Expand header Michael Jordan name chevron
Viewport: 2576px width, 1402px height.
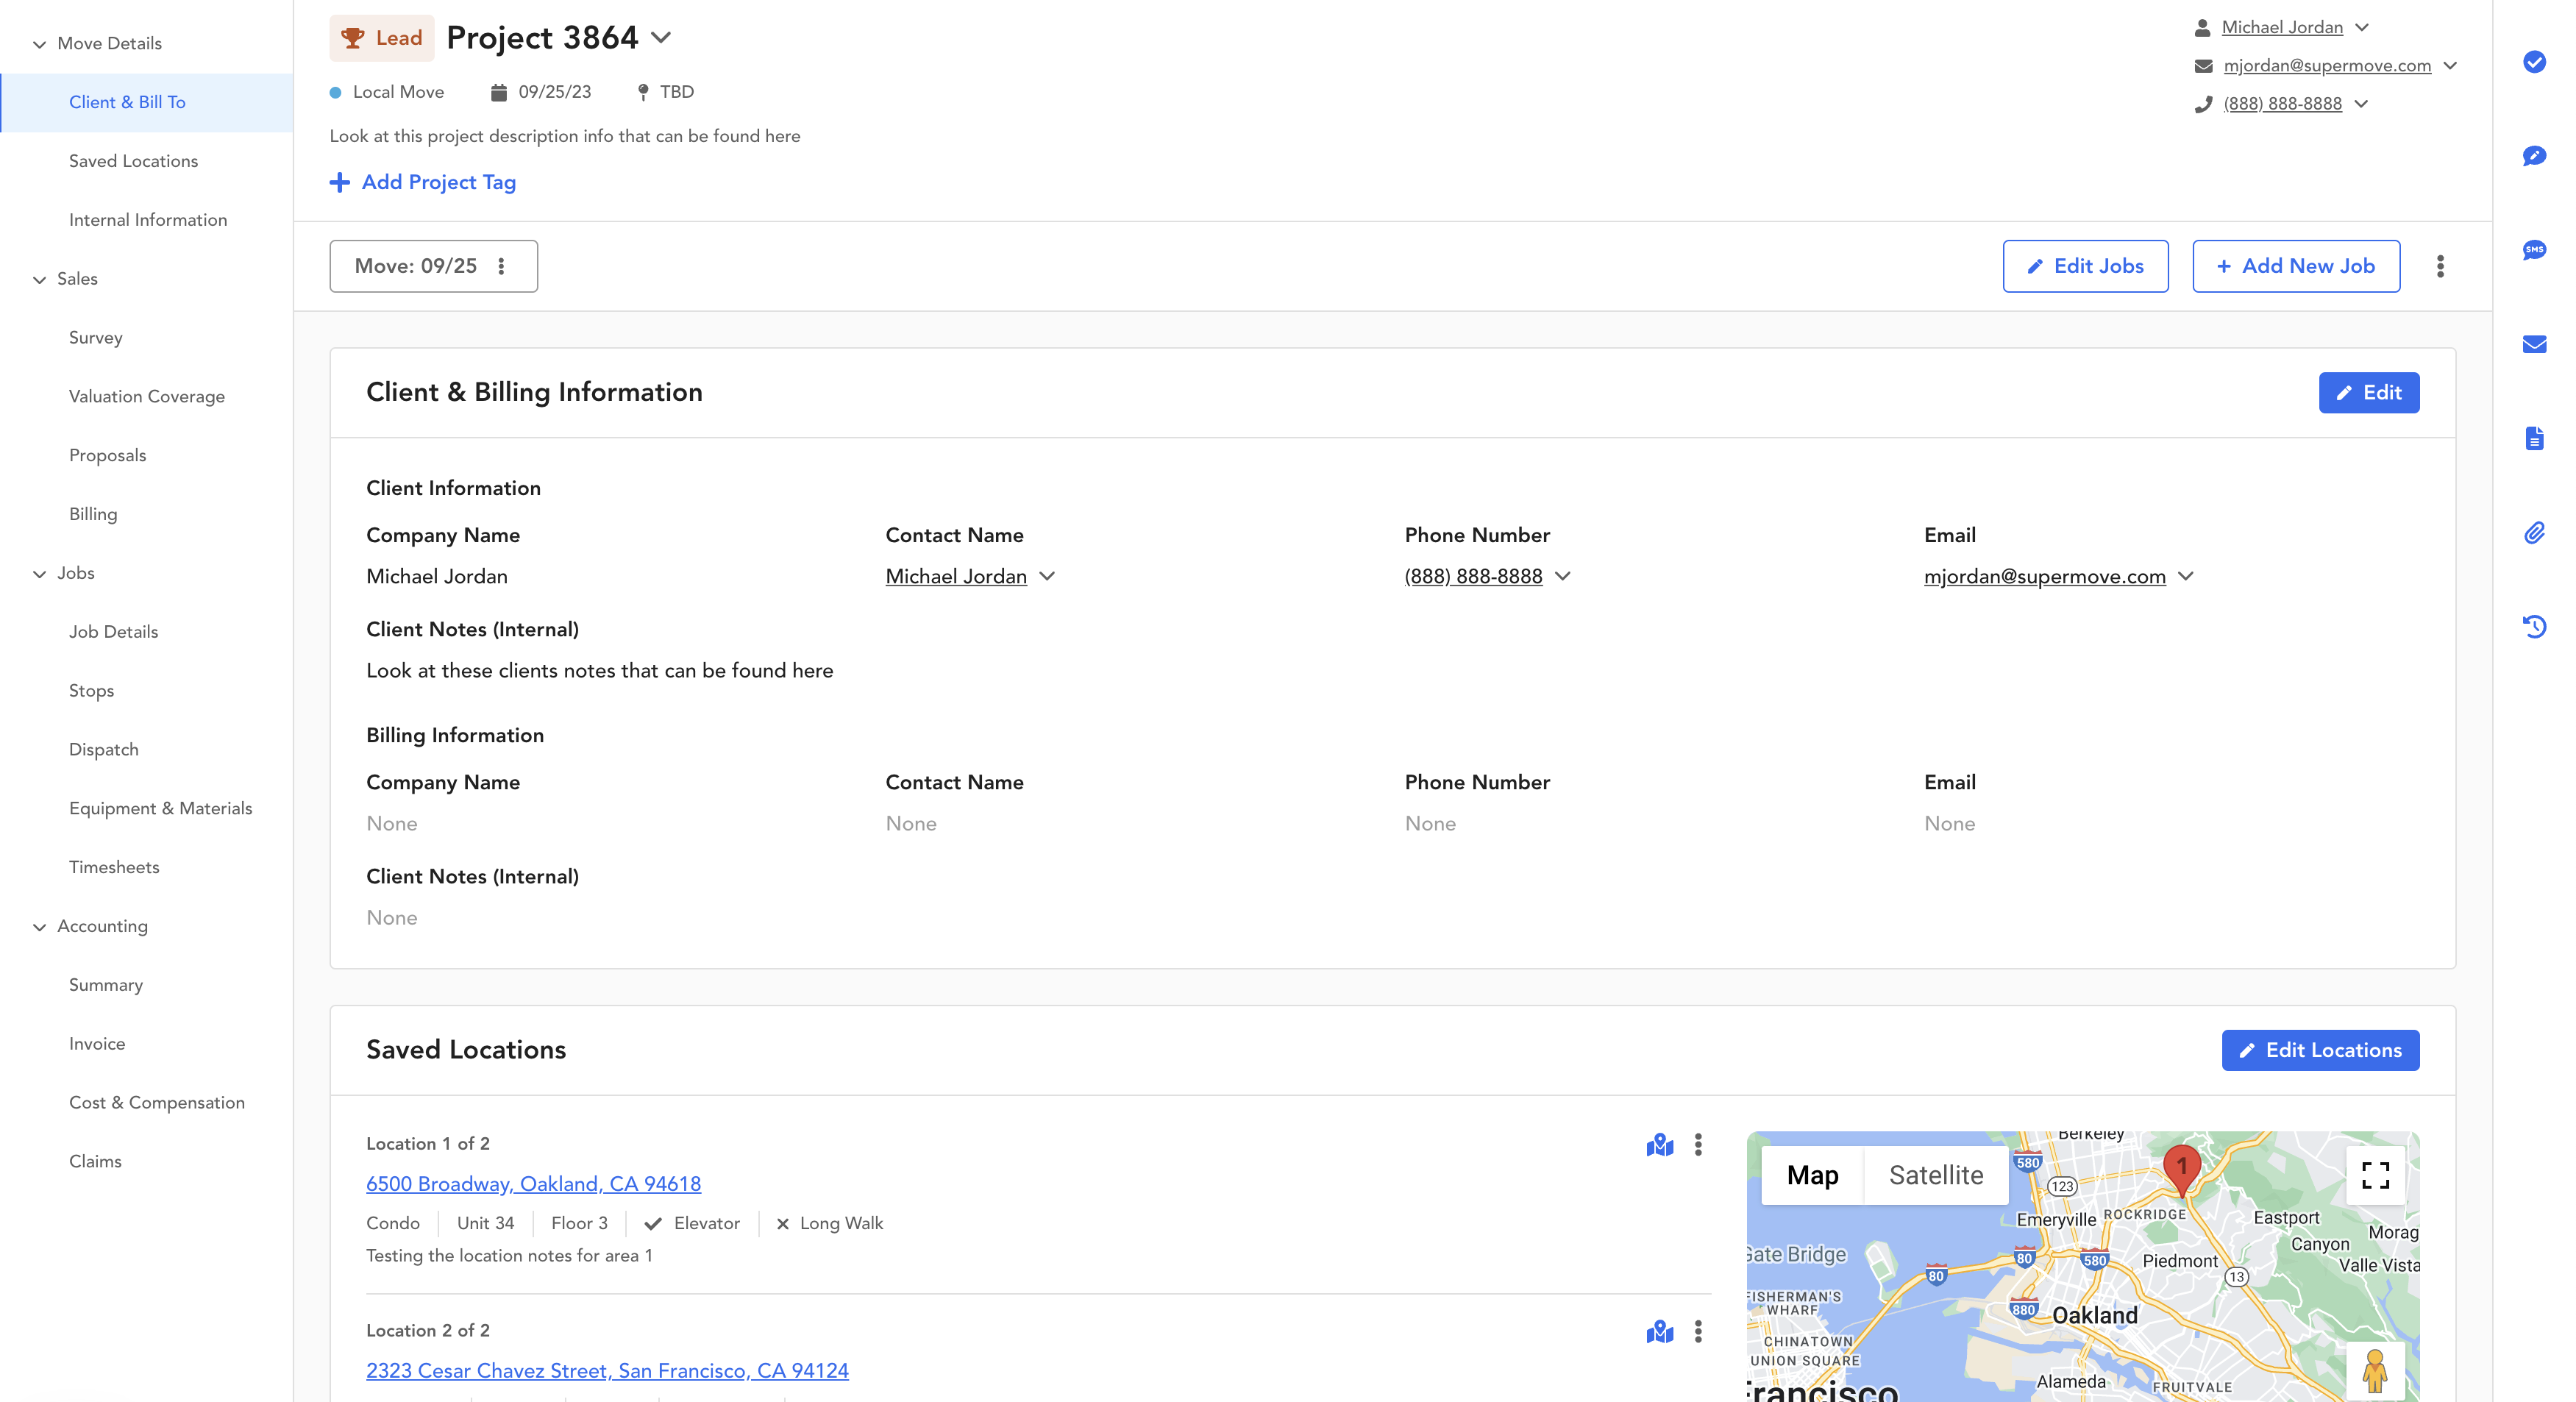pyautogui.click(x=2362, y=28)
